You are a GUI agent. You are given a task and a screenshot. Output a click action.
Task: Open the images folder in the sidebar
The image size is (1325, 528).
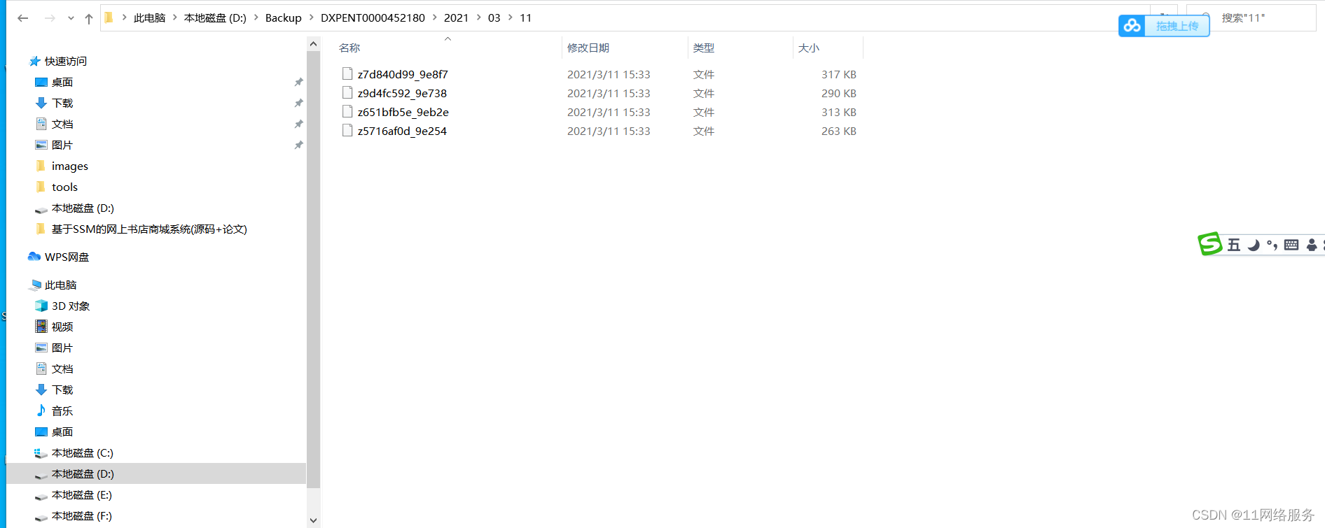coord(69,166)
